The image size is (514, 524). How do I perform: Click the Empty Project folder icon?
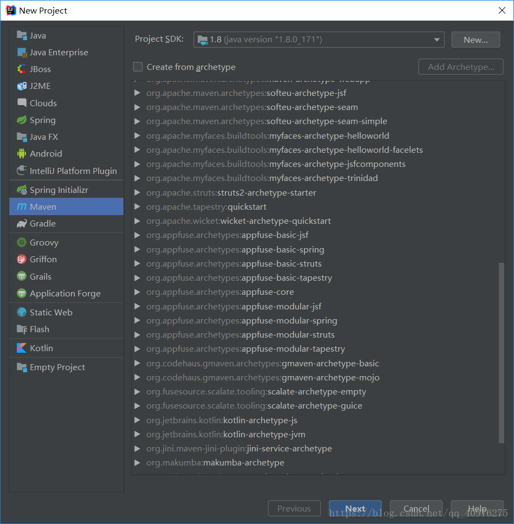click(22, 367)
